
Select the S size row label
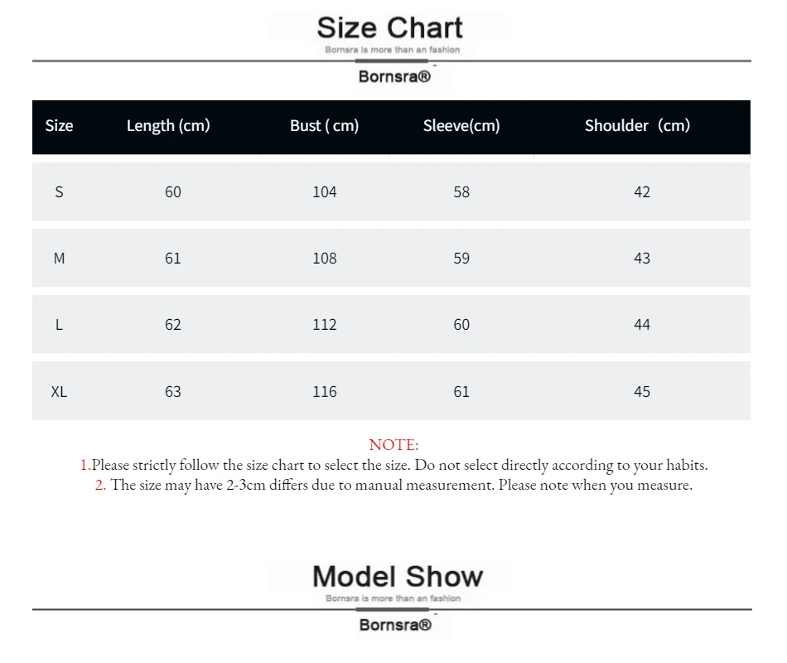(59, 192)
